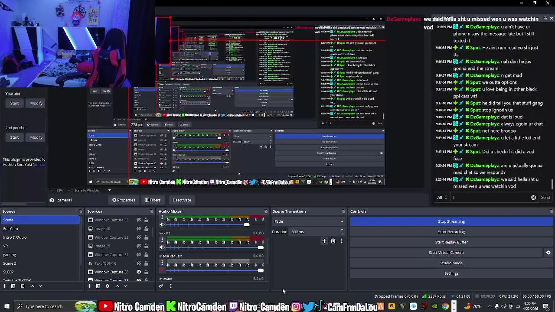Click Start Replay Buffer button

(x=451, y=242)
